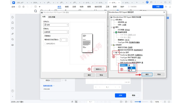This screenshot has height=103, width=182.
Task: Open the 方向(O) orientation dropdown
Action: click(56, 25)
